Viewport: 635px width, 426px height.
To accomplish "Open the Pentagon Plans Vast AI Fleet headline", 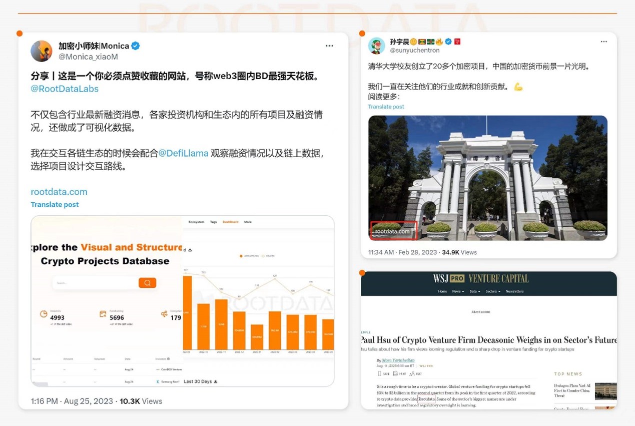I will click(x=572, y=390).
